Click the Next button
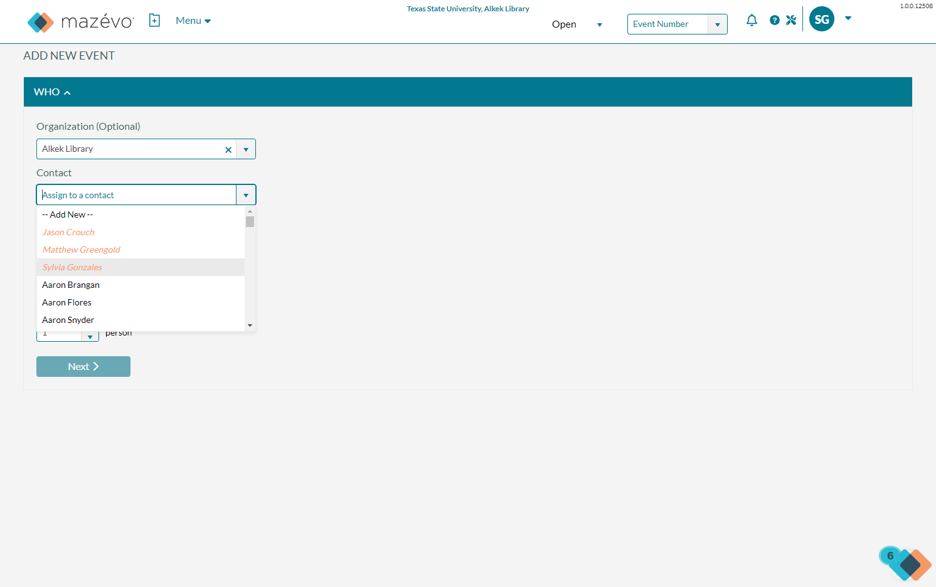This screenshot has width=936, height=587. [83, 367]
